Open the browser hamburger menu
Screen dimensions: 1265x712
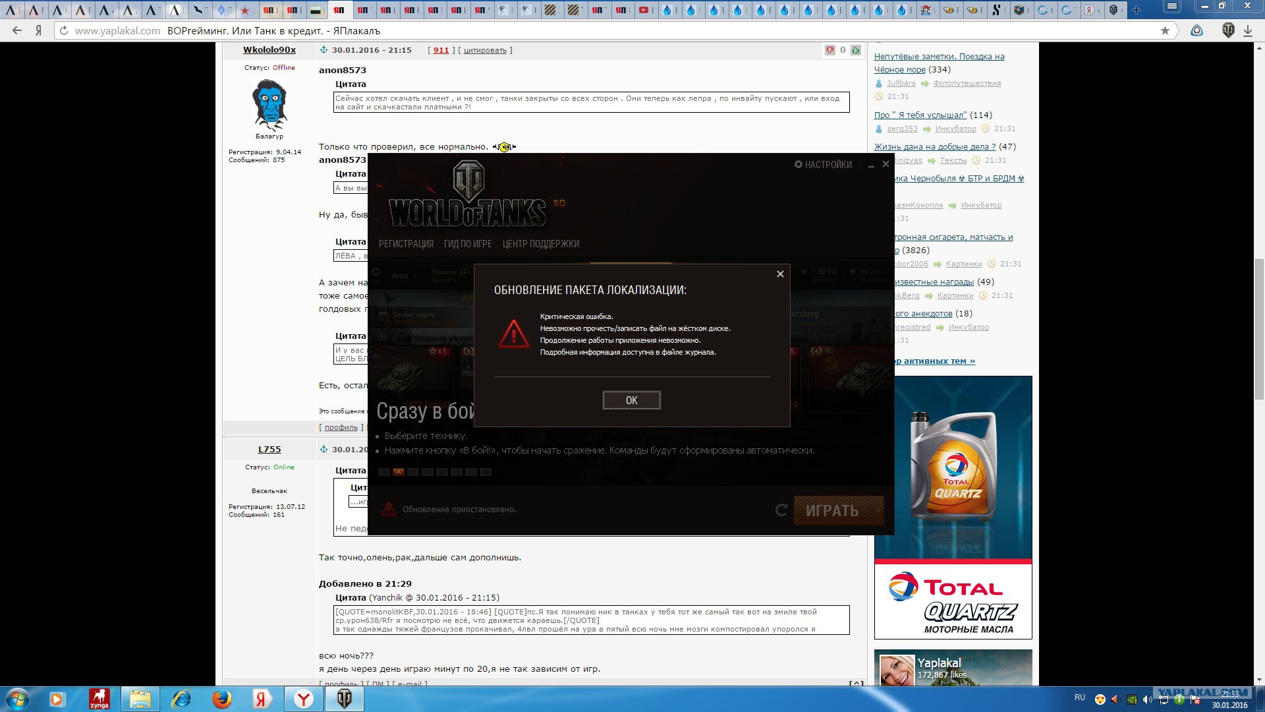click(x=1171, y=6)
